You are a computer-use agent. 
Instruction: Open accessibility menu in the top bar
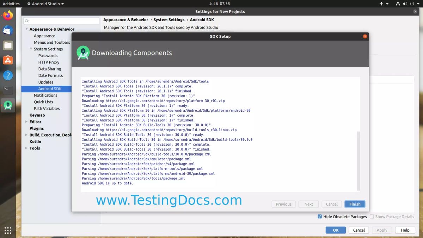384,4
